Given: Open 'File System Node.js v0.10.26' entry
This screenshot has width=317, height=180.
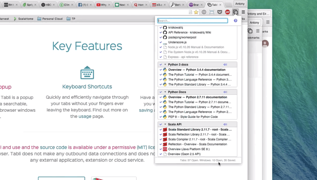Looking at the screenshot, I should [199, 52].
